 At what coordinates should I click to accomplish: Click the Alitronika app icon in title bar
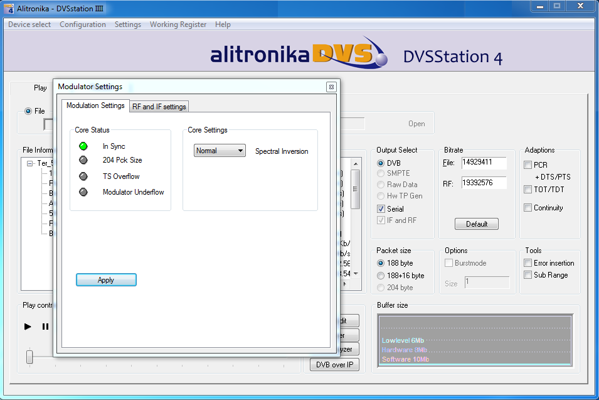click(9, 8)
